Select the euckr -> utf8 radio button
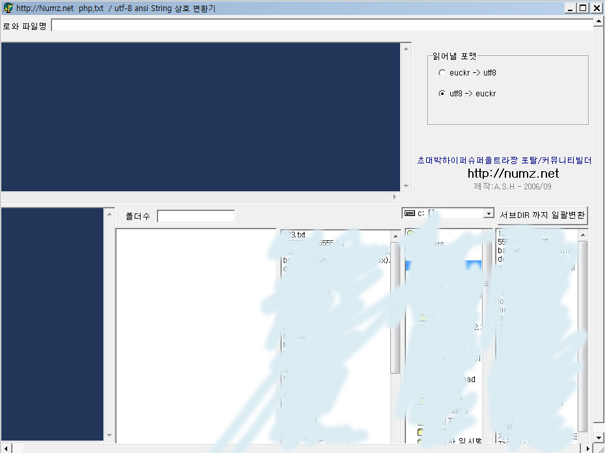This screenshot has width=605, height=453. [x=442, y=72]
